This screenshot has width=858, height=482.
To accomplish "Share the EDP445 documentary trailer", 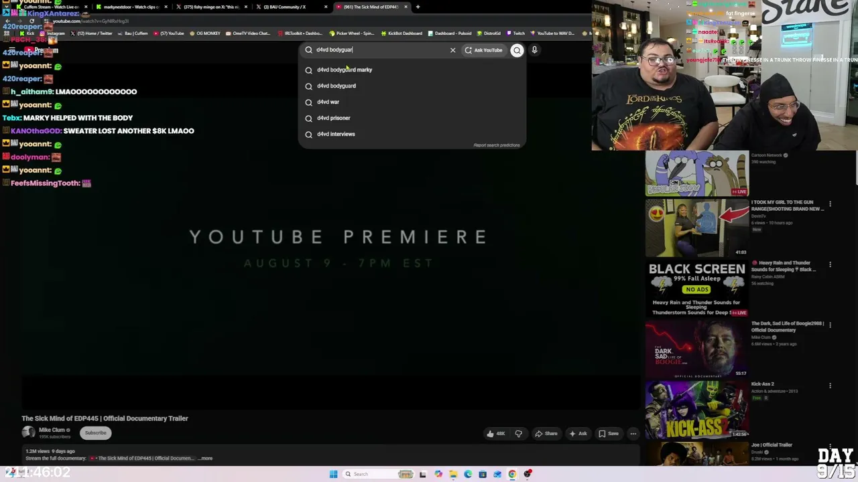I will pyautogui.click(x=546, y=433).
